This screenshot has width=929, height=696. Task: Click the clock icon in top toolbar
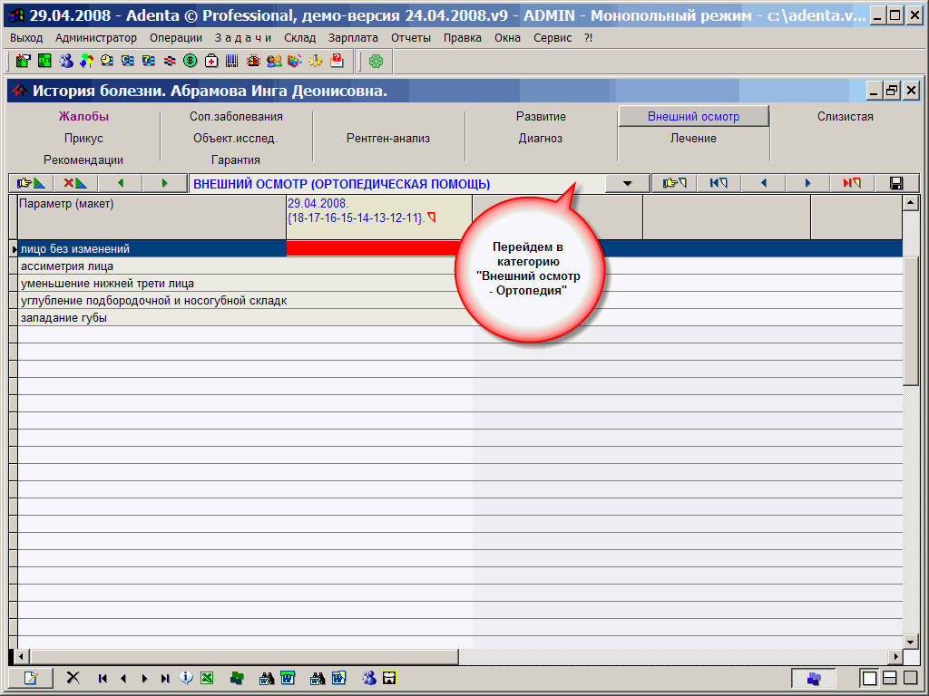point(107,61)
